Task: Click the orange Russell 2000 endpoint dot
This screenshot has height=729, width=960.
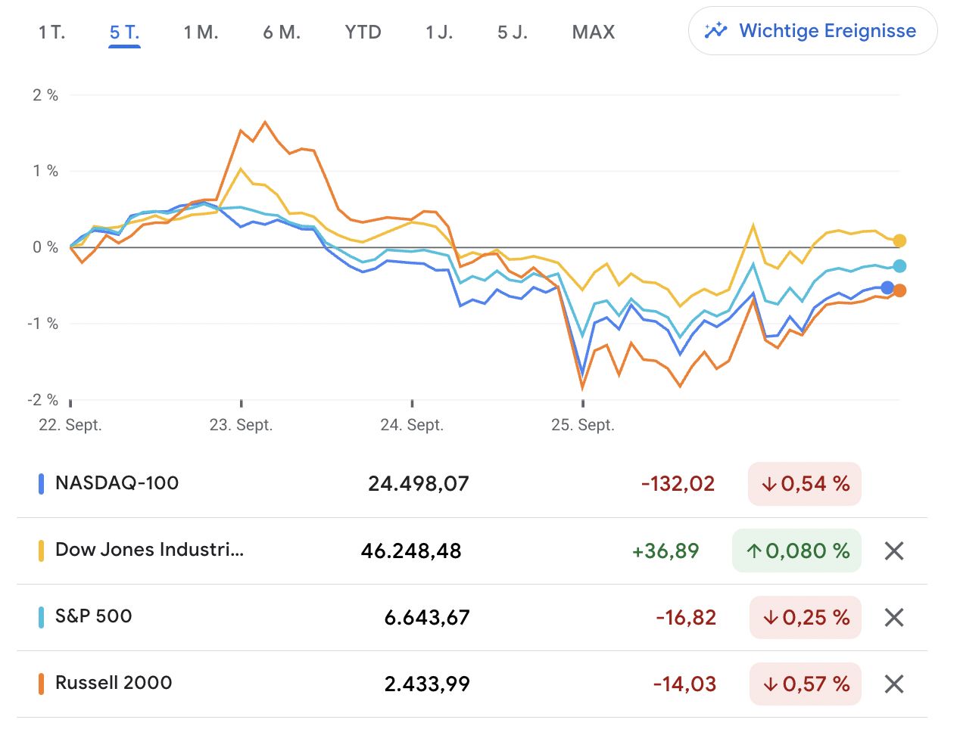Action: (899, 290)
